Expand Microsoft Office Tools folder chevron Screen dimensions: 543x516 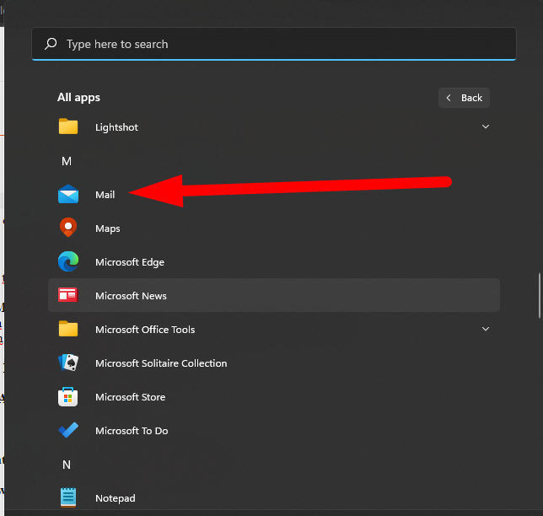tap(486, 329)
